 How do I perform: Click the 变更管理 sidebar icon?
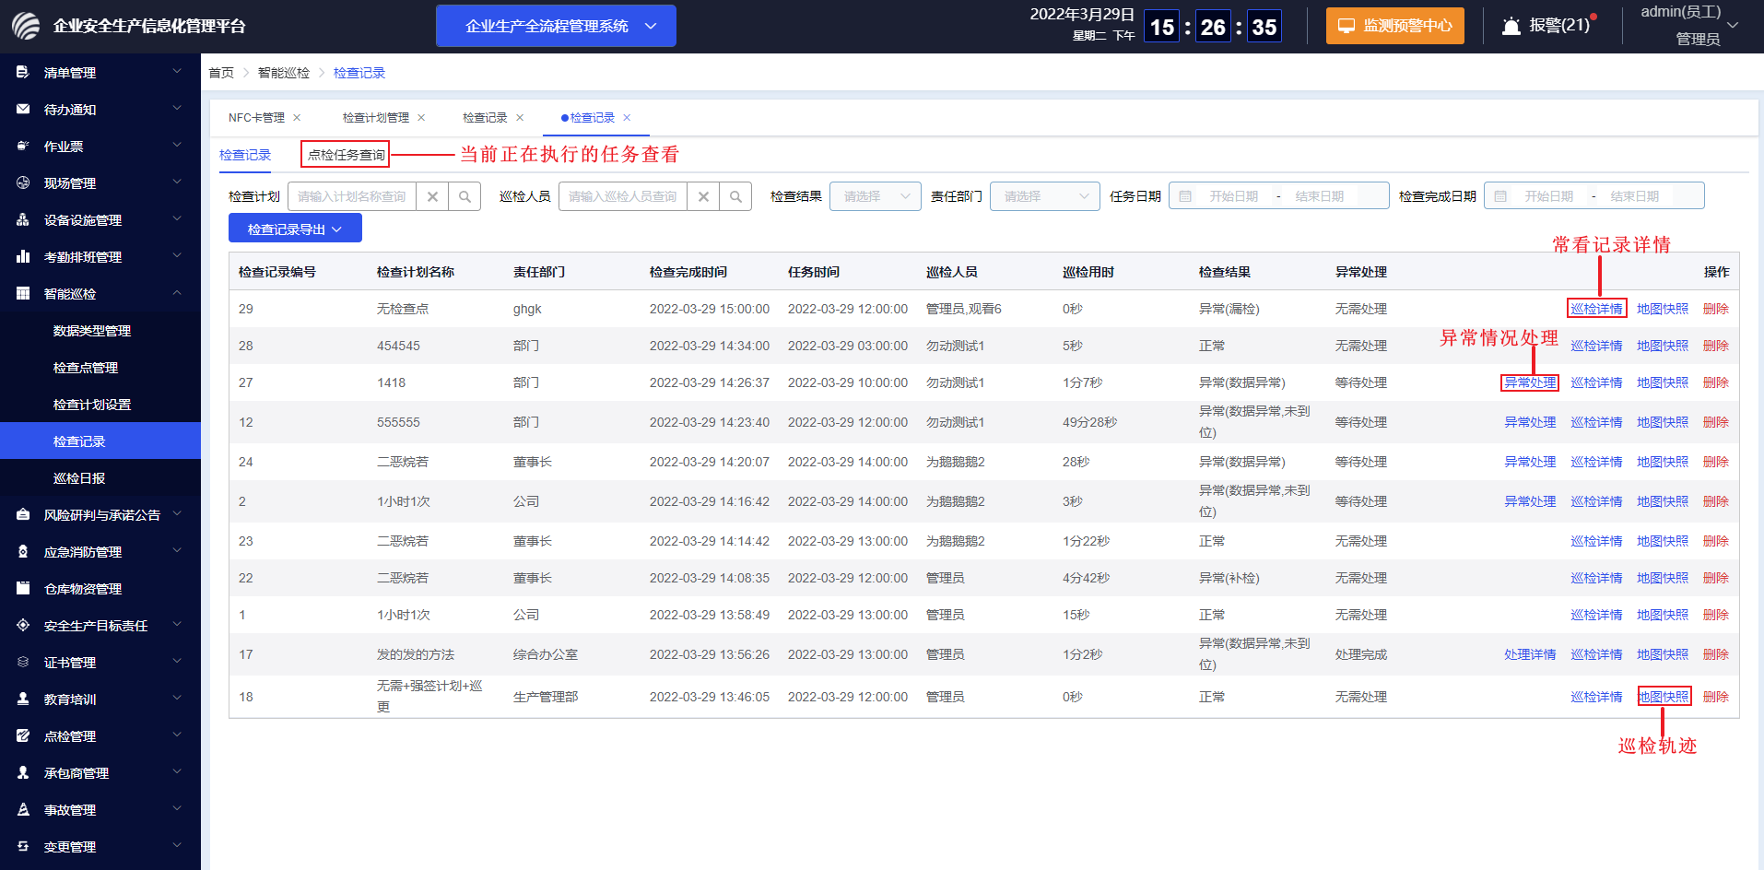pos(23,846)
